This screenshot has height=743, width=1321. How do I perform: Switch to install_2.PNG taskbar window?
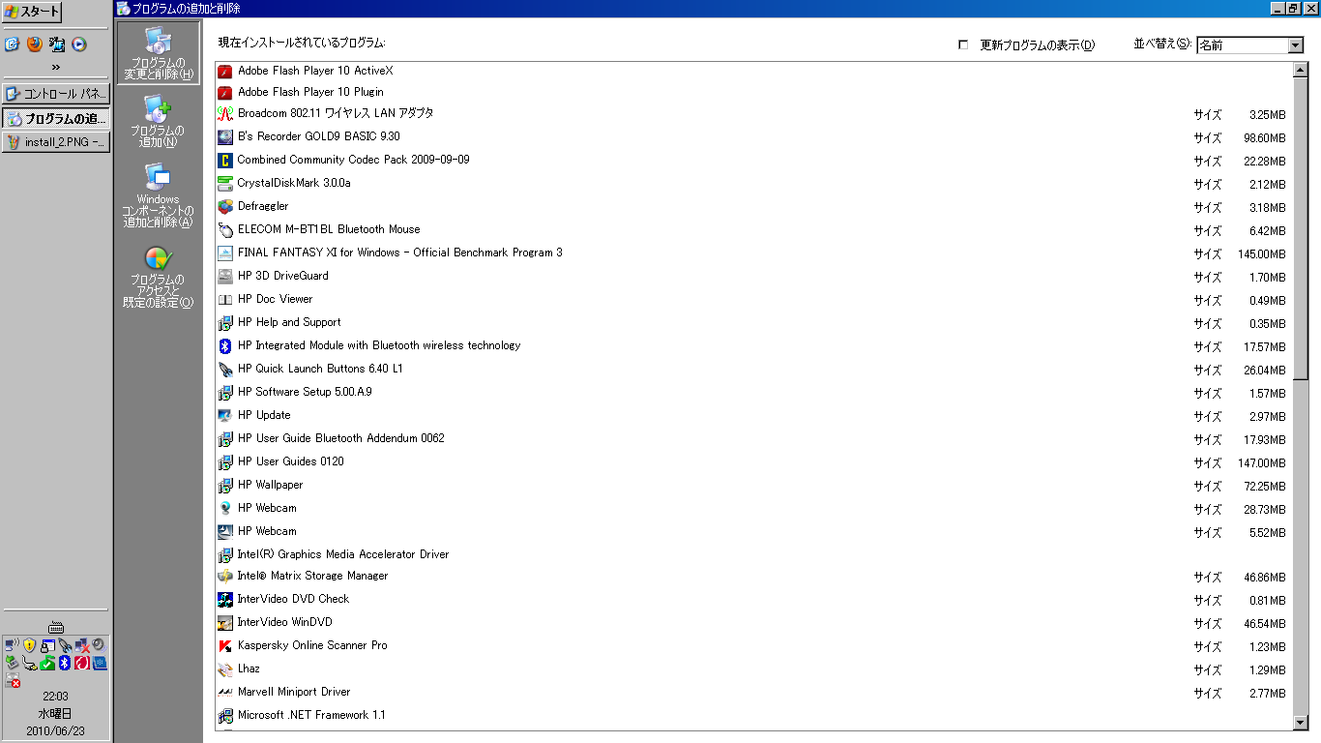click(56, 142)
